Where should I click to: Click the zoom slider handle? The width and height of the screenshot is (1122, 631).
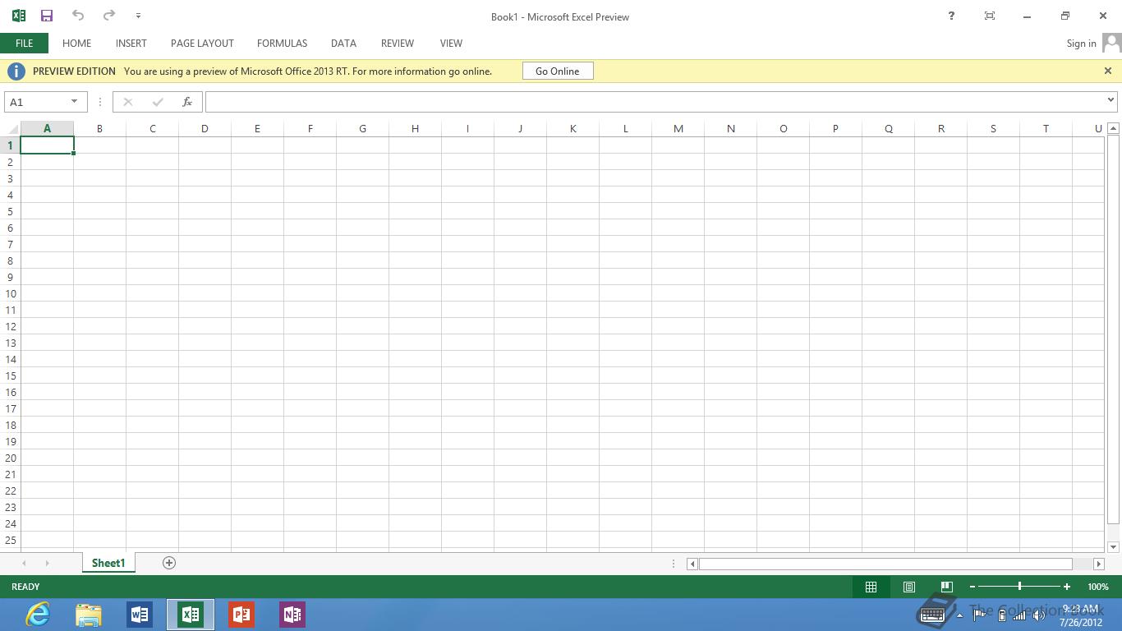tap(1019, 587)
